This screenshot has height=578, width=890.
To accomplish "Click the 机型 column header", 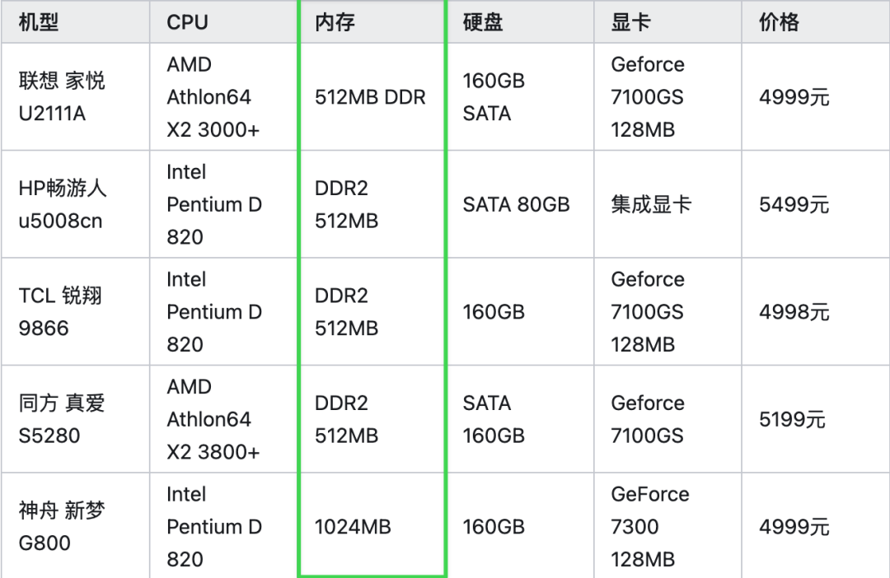I will [39, 22].
